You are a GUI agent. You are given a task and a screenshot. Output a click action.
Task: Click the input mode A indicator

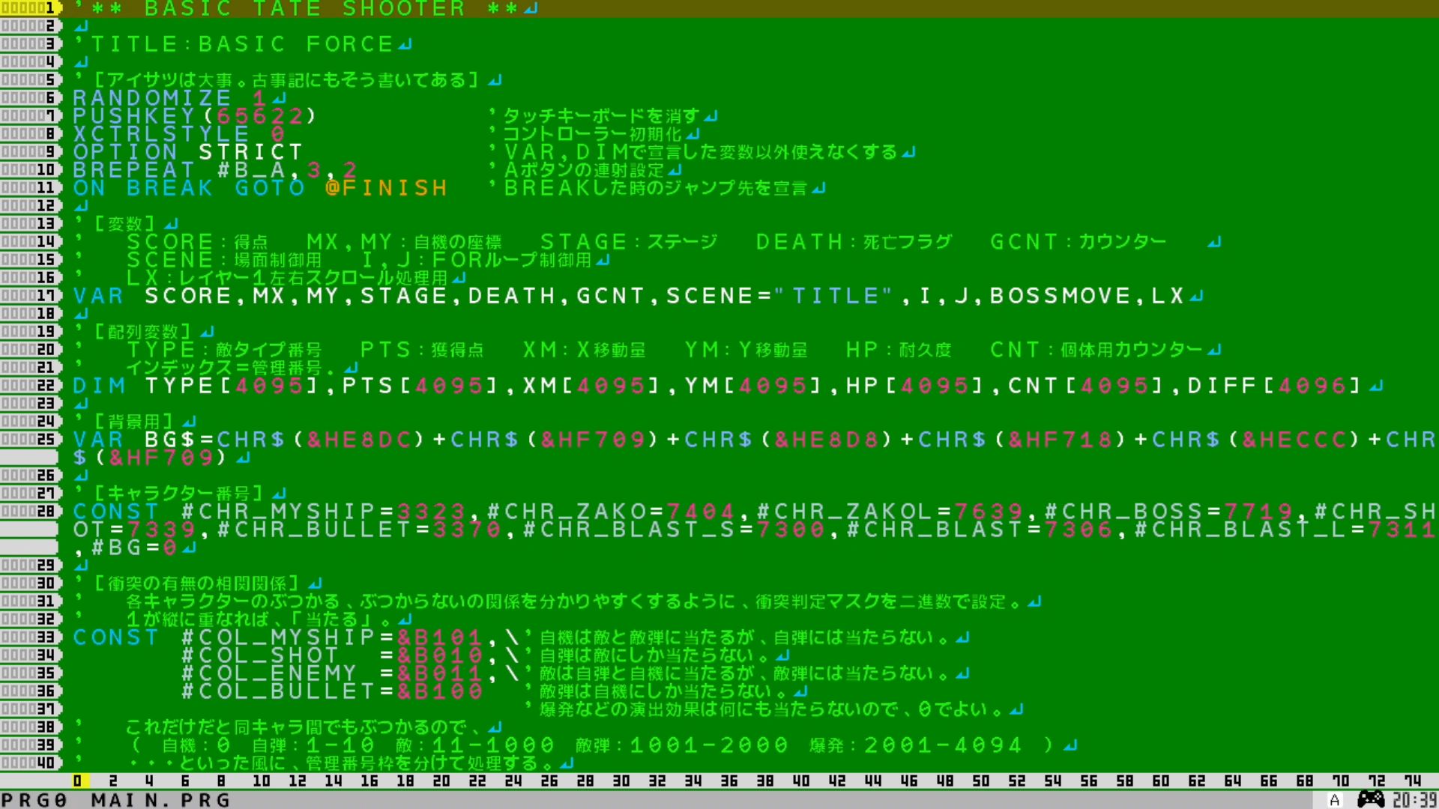[x=1335, y=800]
